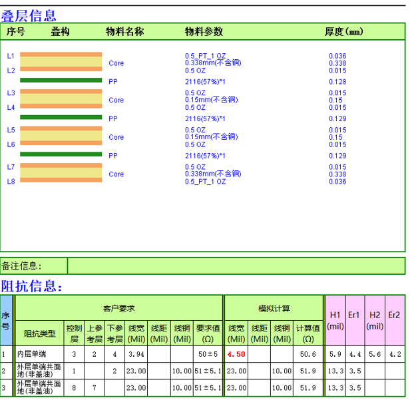Select the green PP bar below L2
Viewport: 410px width, 400px height.
(61, 81)
